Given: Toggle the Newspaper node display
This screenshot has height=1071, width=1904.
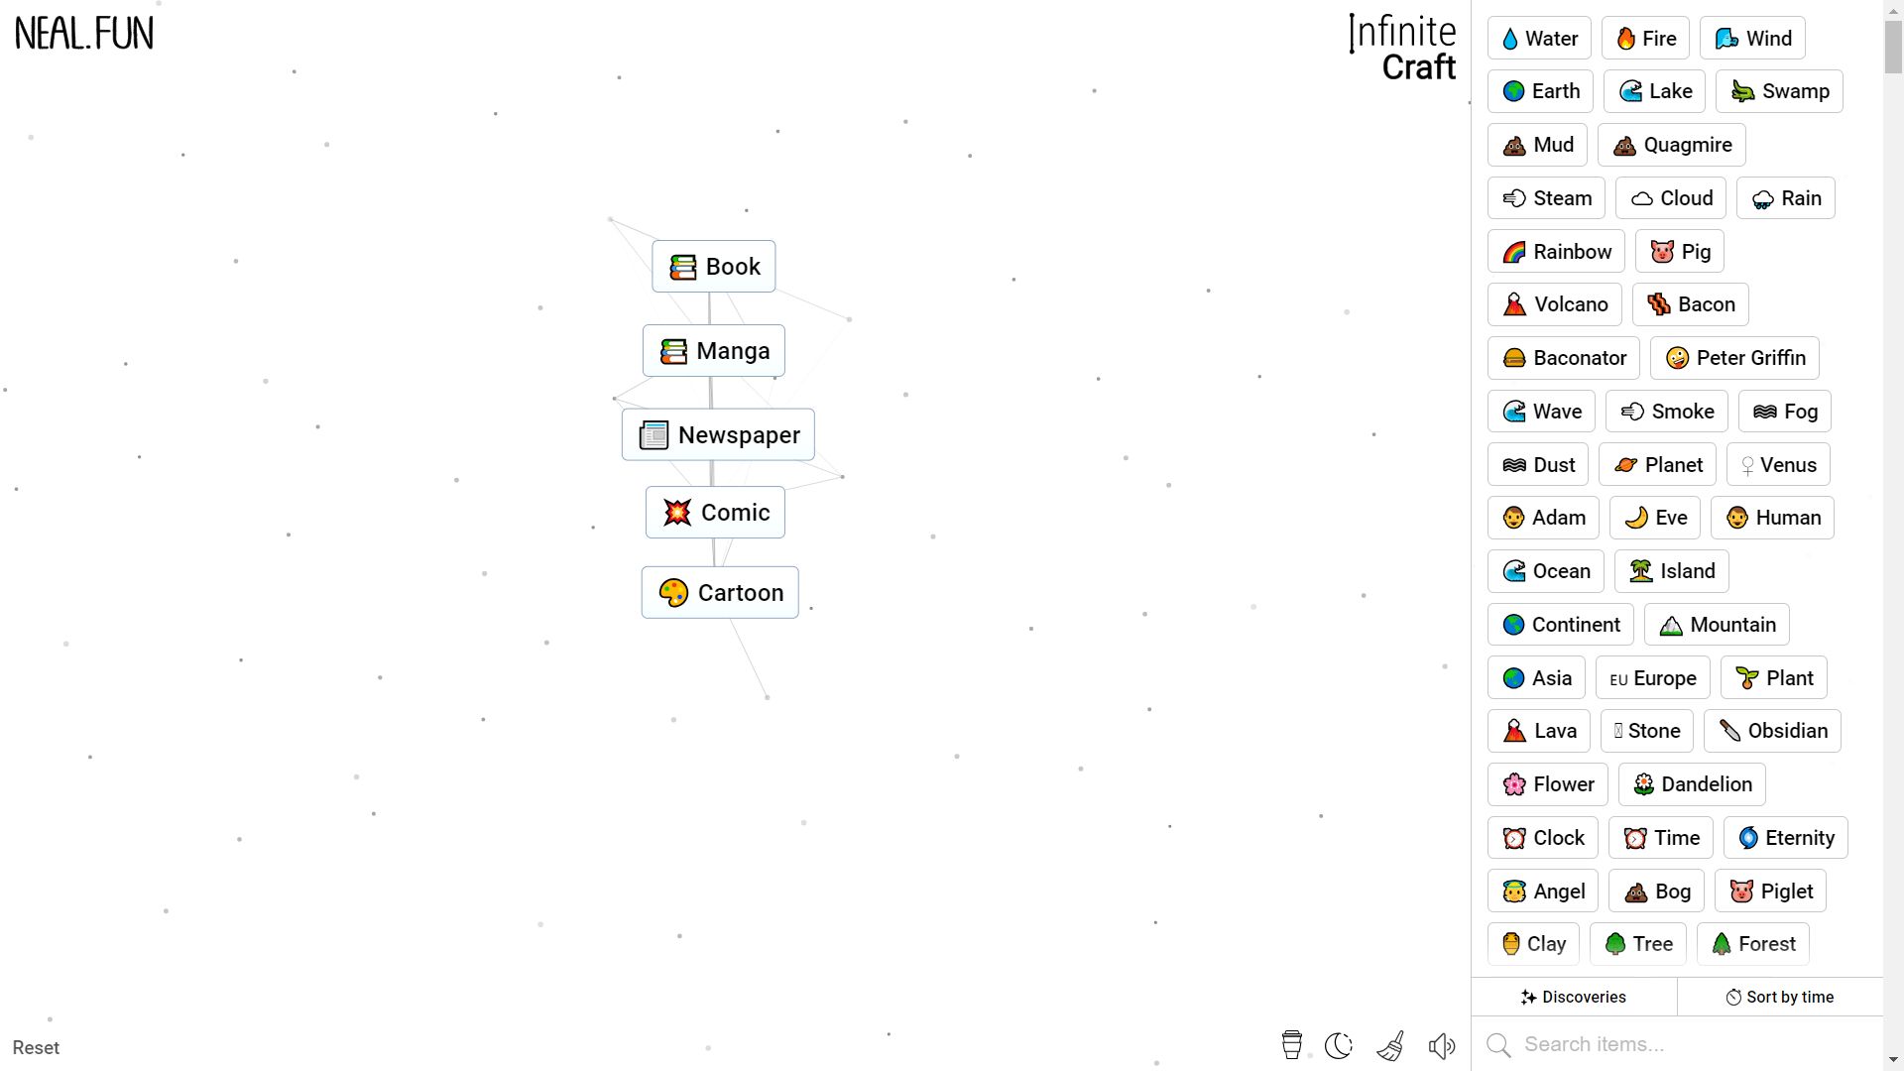Looking at the screenshot, I should tap(718, 434).
